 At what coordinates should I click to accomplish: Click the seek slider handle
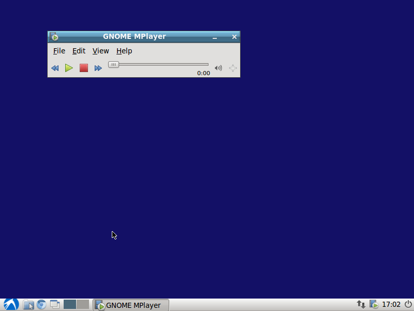[113, 64]
